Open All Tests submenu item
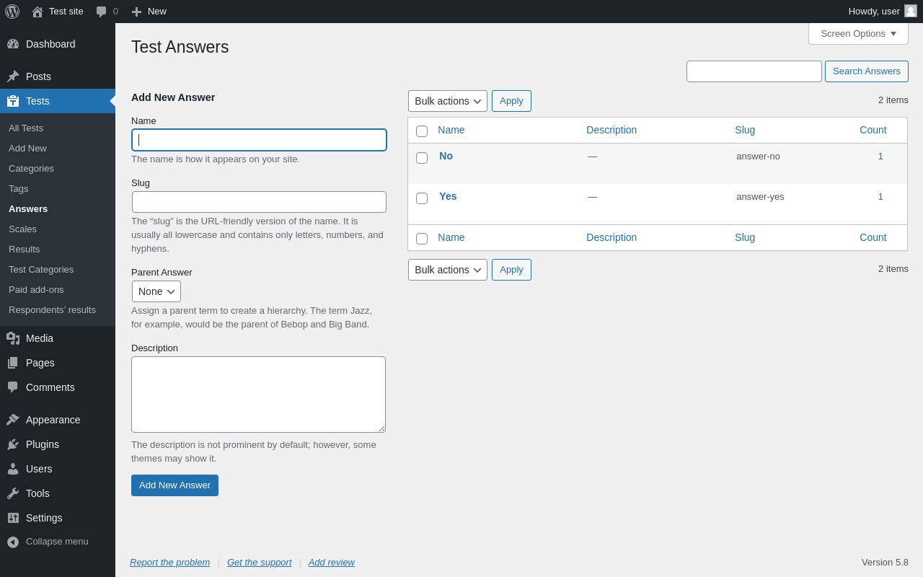This screenshot has height=577, width=923. coord(26,128)
